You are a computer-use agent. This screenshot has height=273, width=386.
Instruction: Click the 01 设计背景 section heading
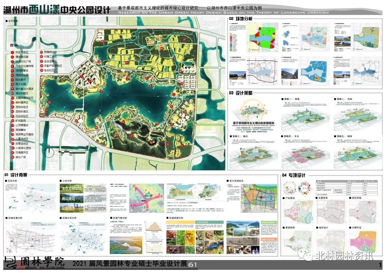tap(15, 175)
